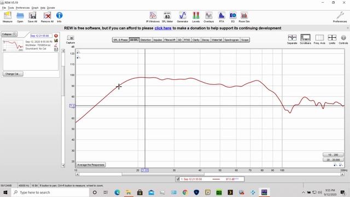Open Room Sim tool

tap(244, 17)
